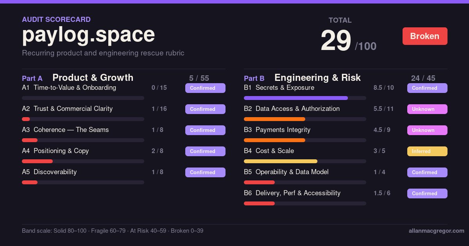Click the Recurring product and engineering rescue rubric subtitle
469x246 pixels.
[103, 53]
